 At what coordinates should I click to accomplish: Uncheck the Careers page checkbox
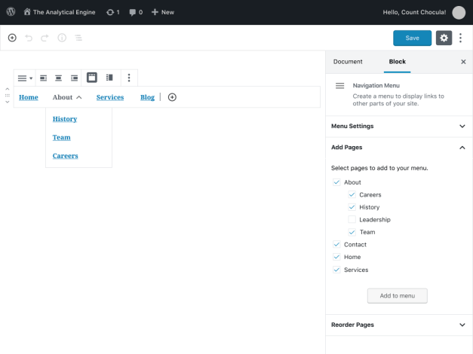coord(352,195)
